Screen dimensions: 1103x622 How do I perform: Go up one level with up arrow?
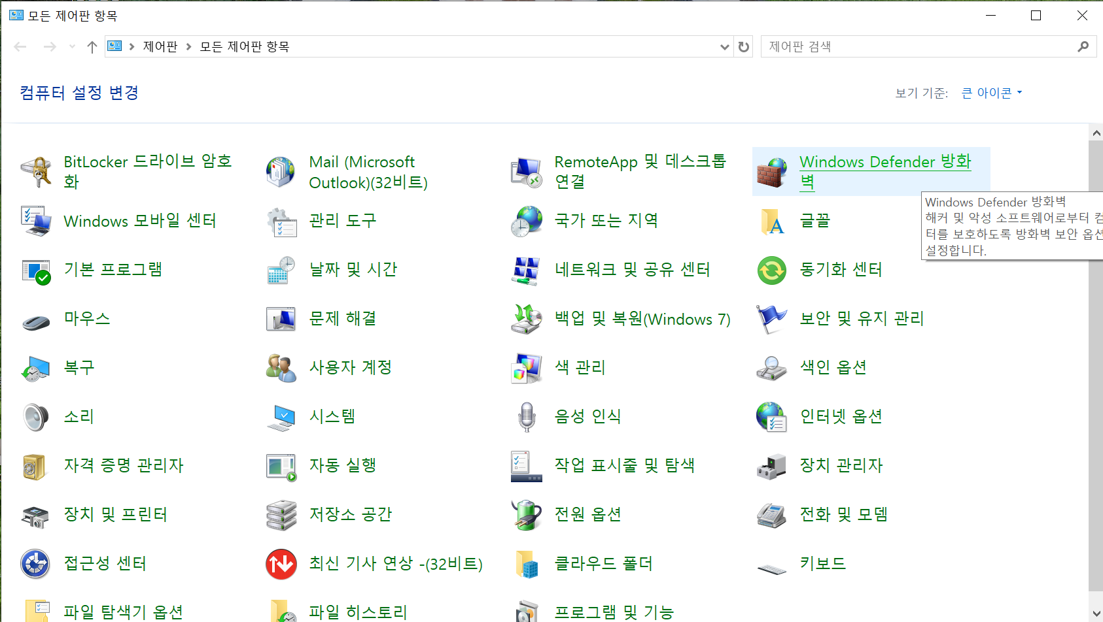[92, 46]
